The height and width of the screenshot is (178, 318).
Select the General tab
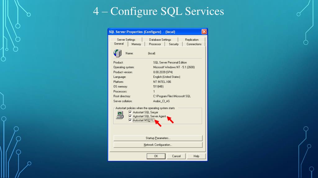[x=119, y=44]
